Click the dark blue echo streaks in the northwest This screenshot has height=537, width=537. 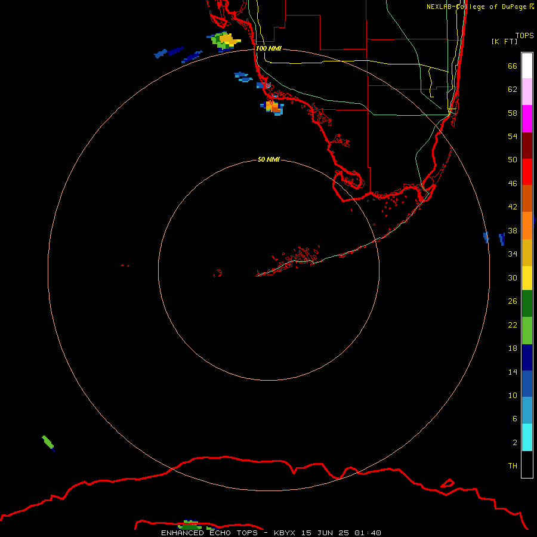click(178, 55)
